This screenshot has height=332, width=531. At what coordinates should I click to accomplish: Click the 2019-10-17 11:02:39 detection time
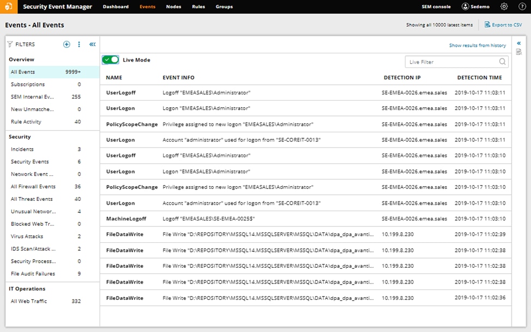(480, 234)
